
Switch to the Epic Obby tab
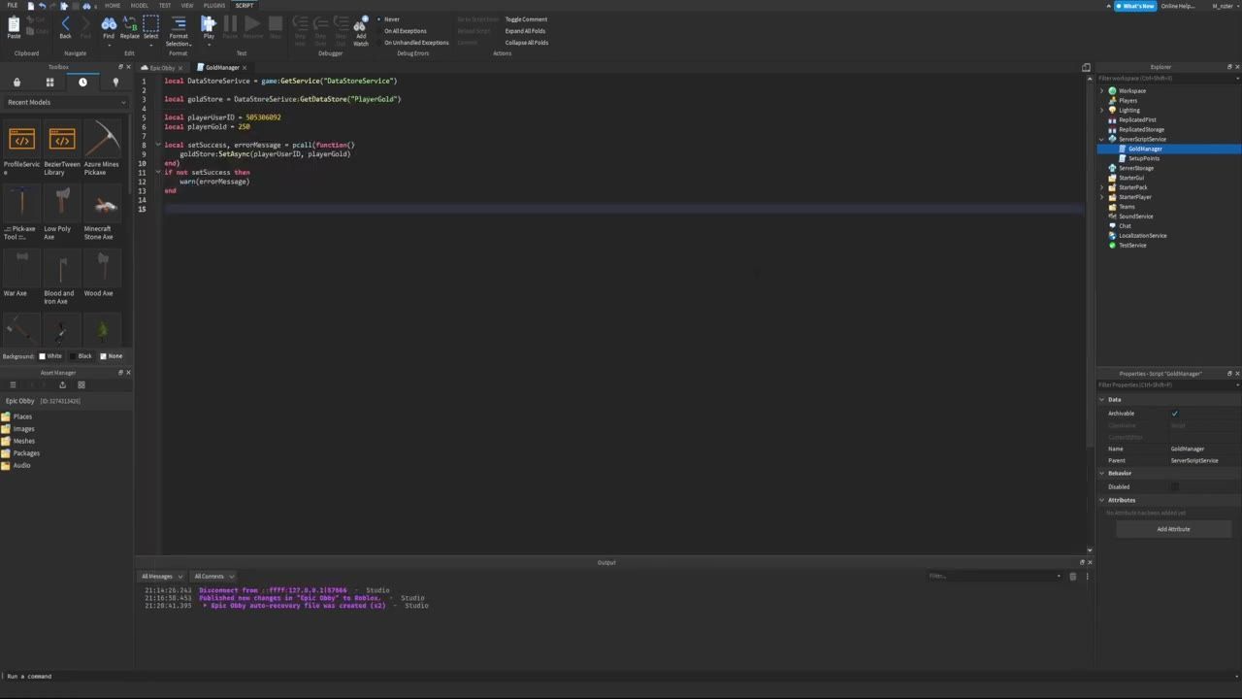click(161, 68)
